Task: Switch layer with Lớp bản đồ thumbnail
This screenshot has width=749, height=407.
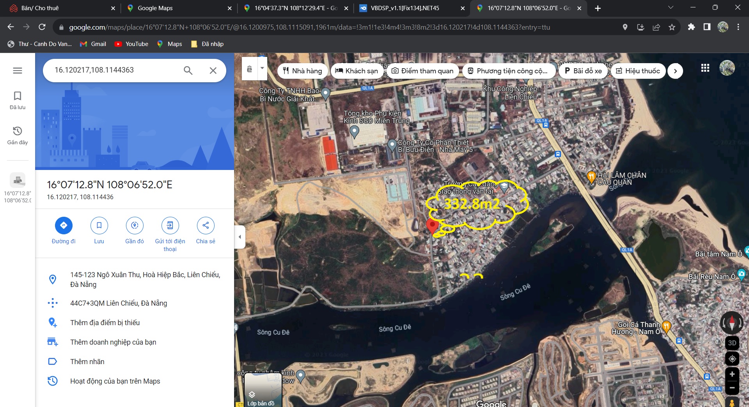Action: 263,390
